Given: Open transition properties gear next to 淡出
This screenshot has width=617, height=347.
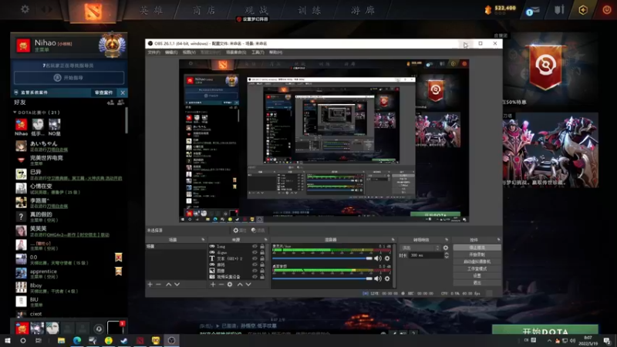Looking at the screenshot, I should [446, 248].
